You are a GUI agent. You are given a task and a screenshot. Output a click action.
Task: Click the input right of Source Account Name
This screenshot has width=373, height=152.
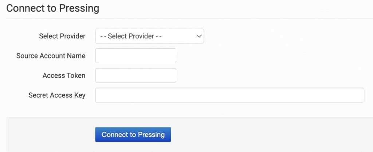coord(136,56)
